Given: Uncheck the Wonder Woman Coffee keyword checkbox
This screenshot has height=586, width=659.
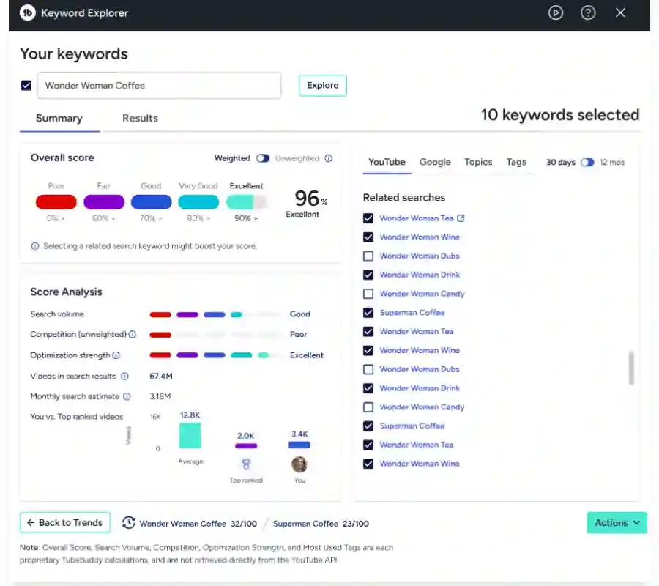Looking at the screenshot, I should pyautogui.click(x=26, y=86).
